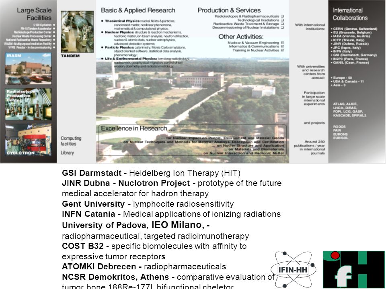Click 'on Materials and Biomaterials' line

click(254, 149)
